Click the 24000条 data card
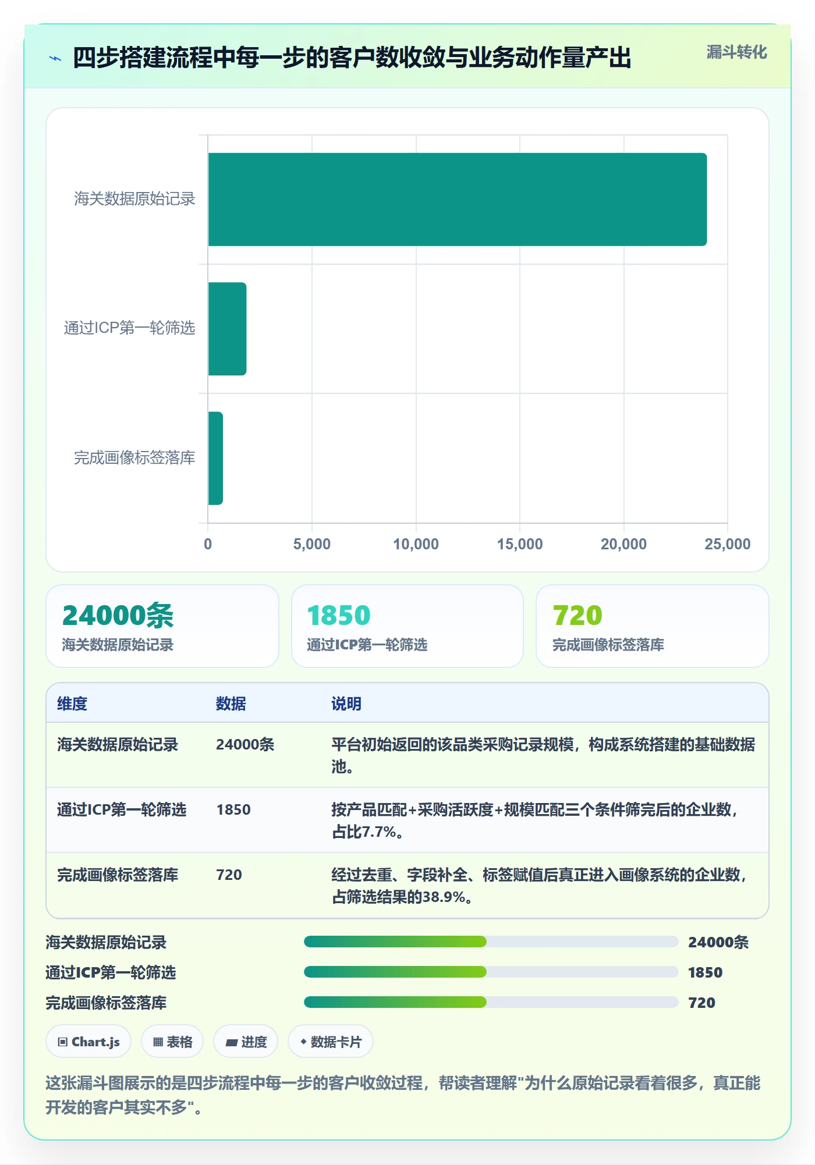 pos(162,626)
